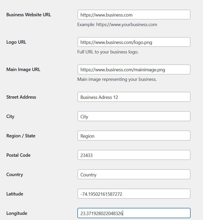Focus the Postal Code input
This screenshot has width=203, height=220.
tap(134, 155)
